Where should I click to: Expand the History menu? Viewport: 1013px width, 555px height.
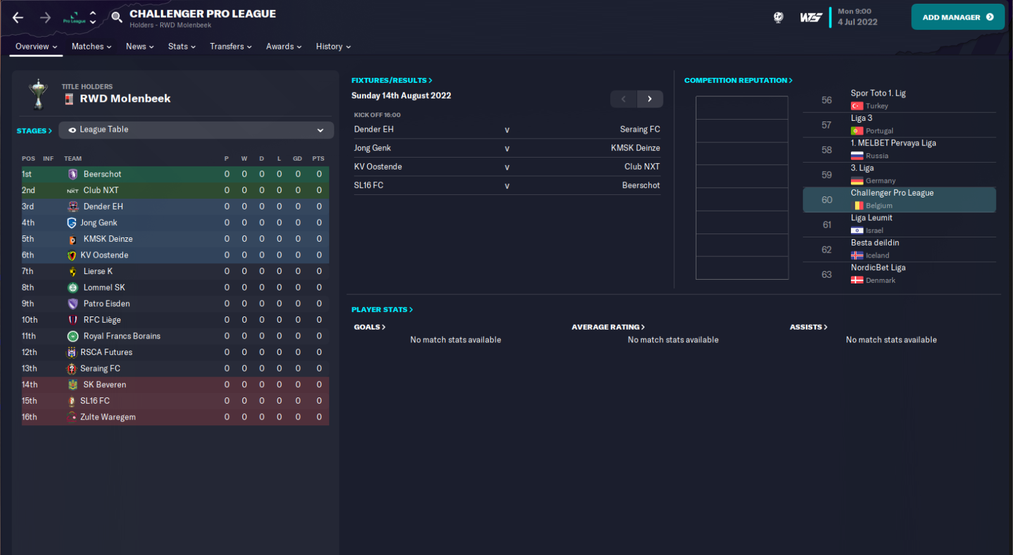[x=333, y=46]
